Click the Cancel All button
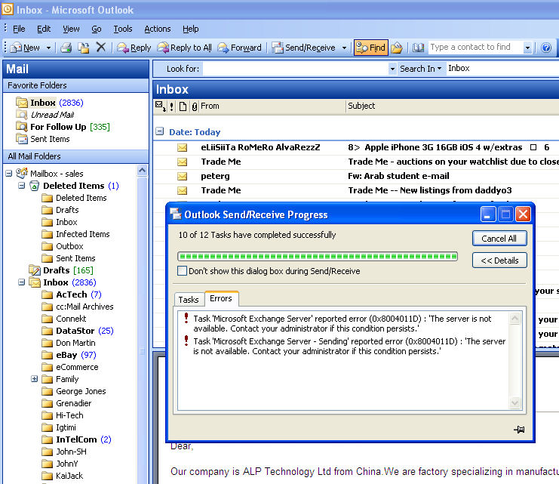This screenshot has height=484, width=559. pyautogui.click(x=499, y=239)
